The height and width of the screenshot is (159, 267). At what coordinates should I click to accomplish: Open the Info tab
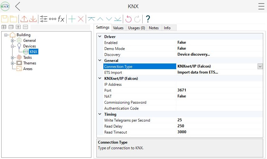tap(167, 28)
